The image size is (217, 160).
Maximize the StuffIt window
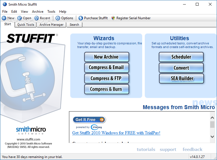pos(197,5)
